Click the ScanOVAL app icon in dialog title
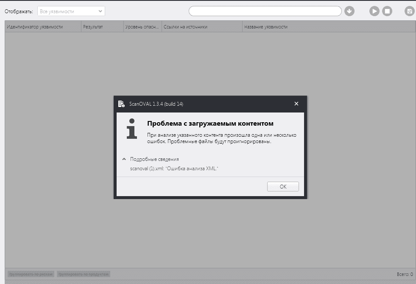The width and height of the screenshot is (416, 284). (122, 104)
